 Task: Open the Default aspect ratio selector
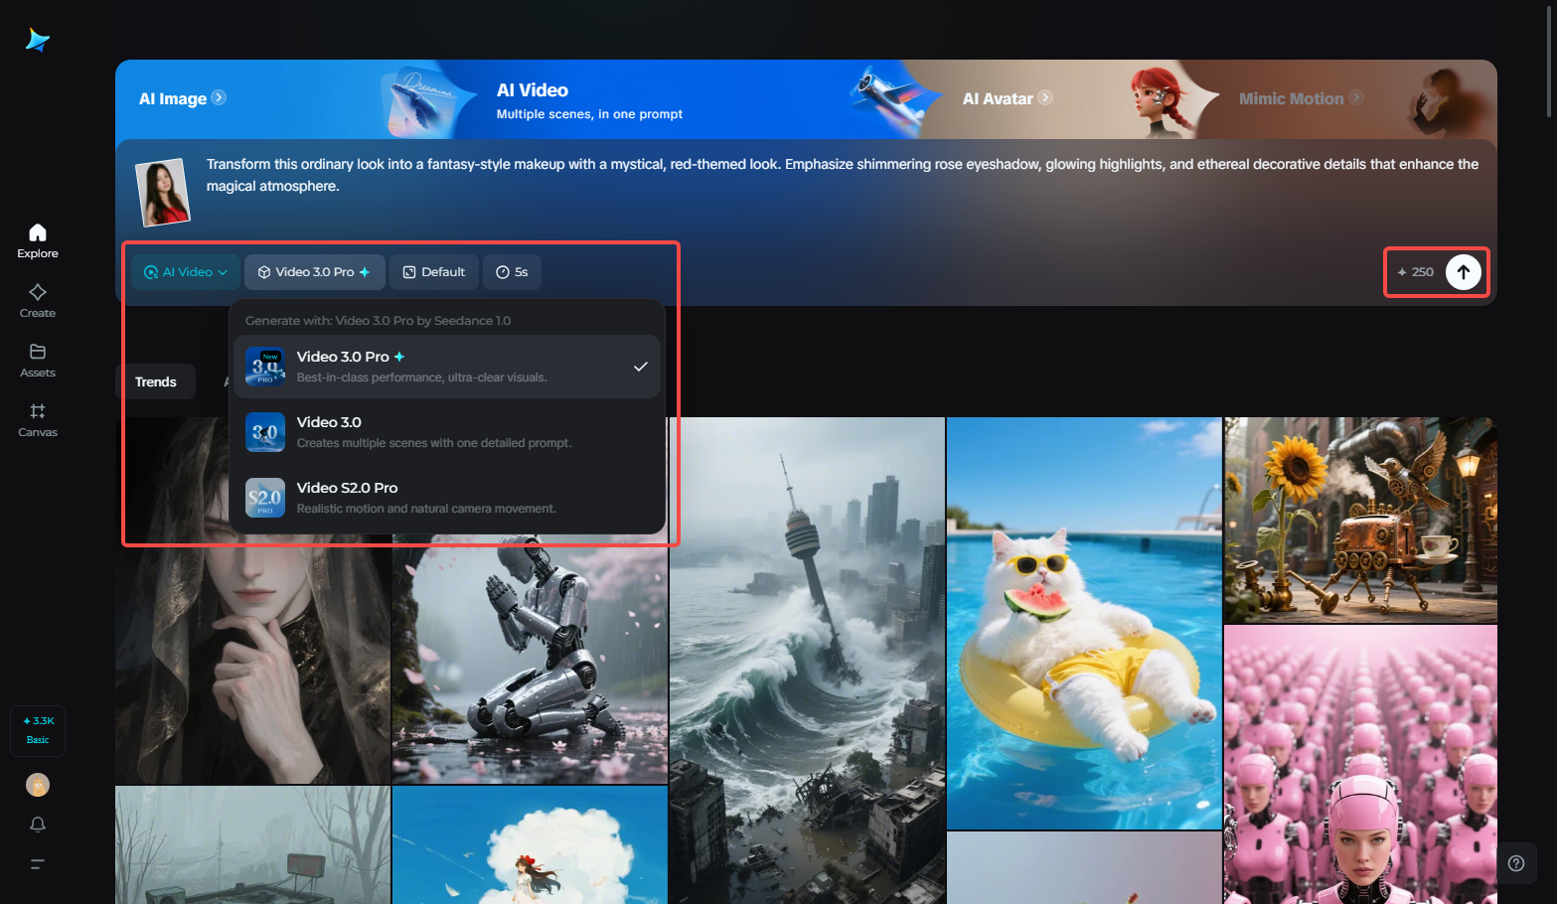434,272
